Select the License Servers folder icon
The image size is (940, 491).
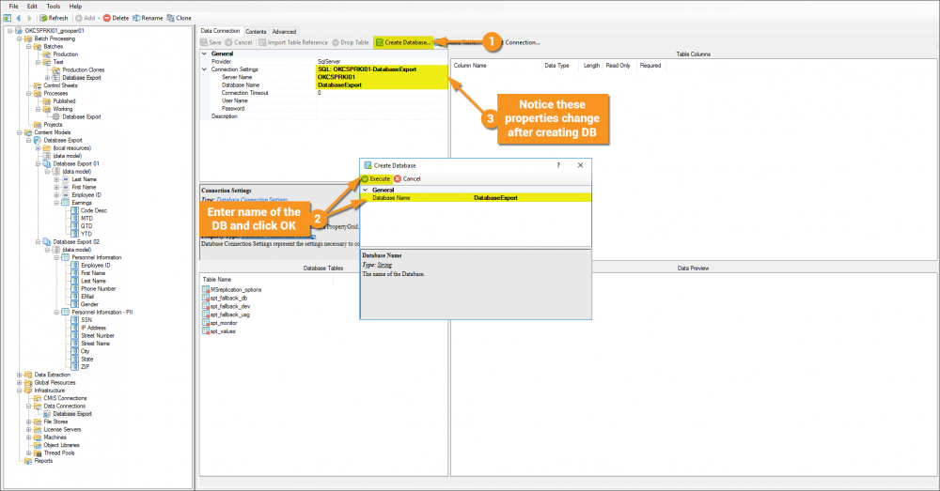[x=38, y=429]
